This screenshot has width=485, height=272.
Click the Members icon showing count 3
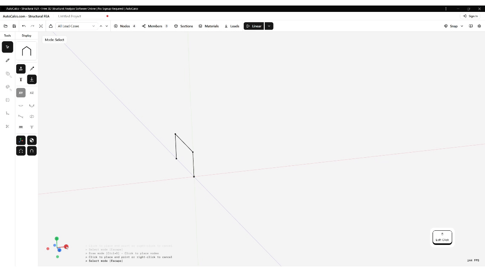tap(144, 26)
